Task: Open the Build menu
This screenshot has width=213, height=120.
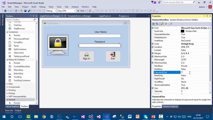Action: (34, 7)
